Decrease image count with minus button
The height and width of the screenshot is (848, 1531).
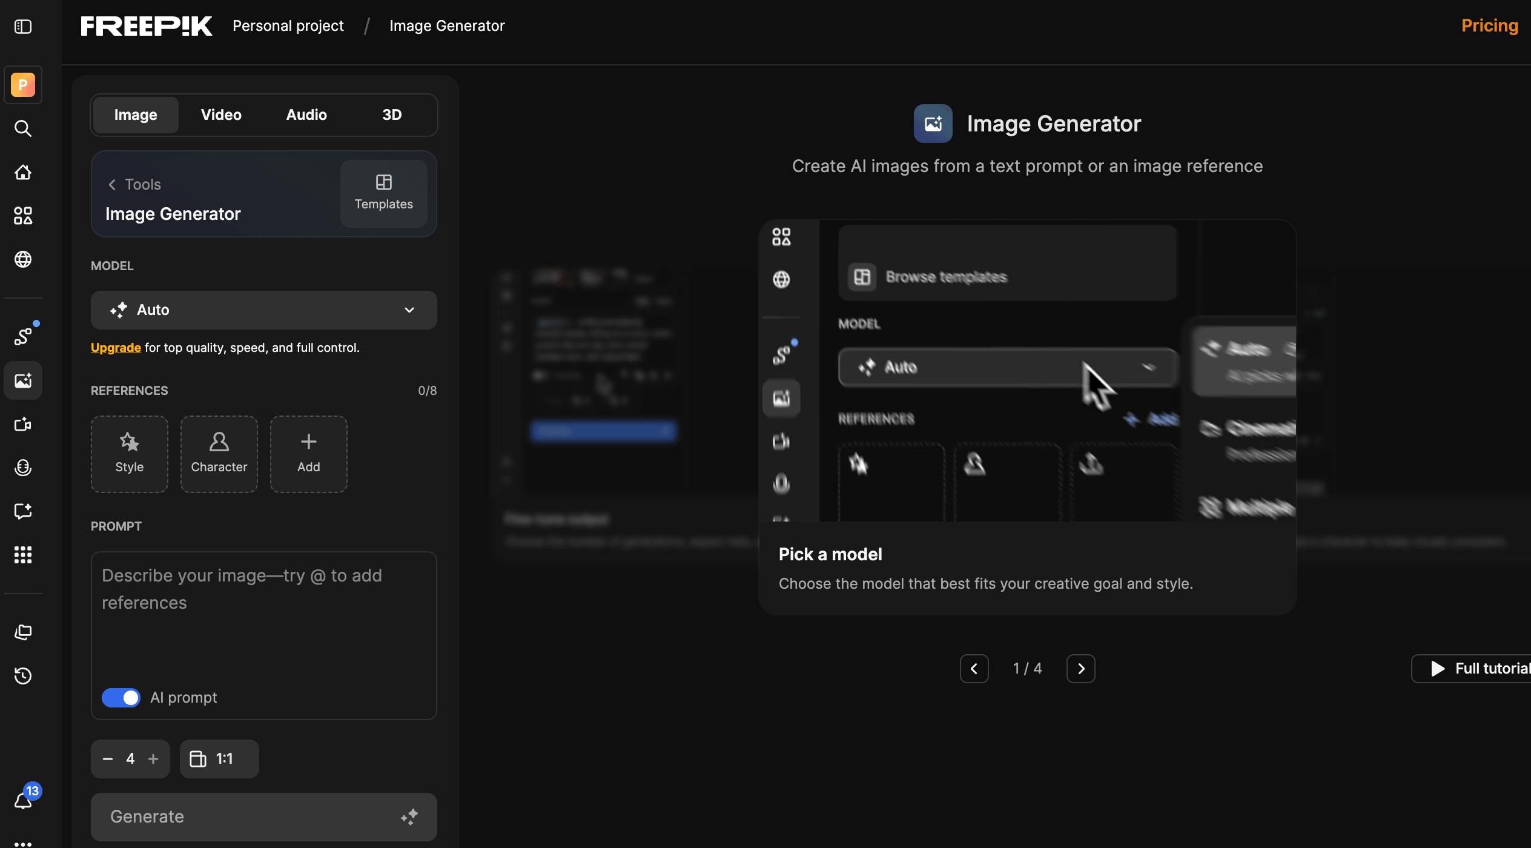[108, 759]
